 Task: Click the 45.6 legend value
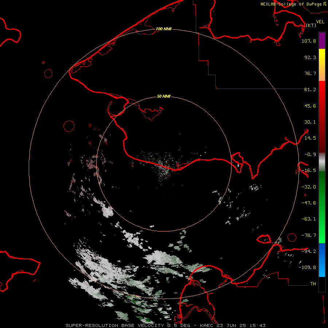[310, 106]
